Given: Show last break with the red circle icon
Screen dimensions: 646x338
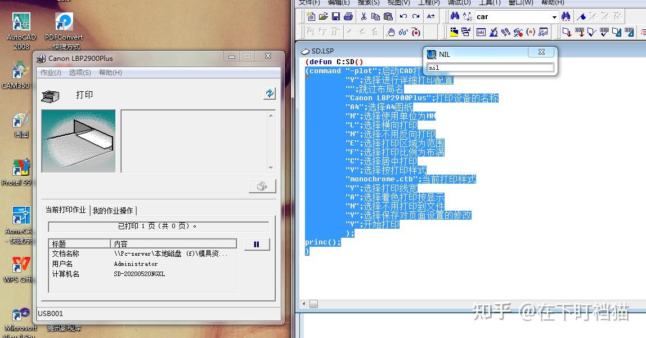Looking at the screenshot, I should pyautogui.click(x=416, y=32).
